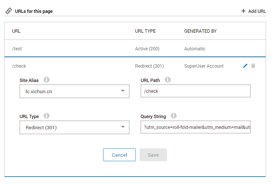Screen dimensions: 272x186
Task: Click the Redirect (301) cell in /check row
Action: click(x=149, y=66)
